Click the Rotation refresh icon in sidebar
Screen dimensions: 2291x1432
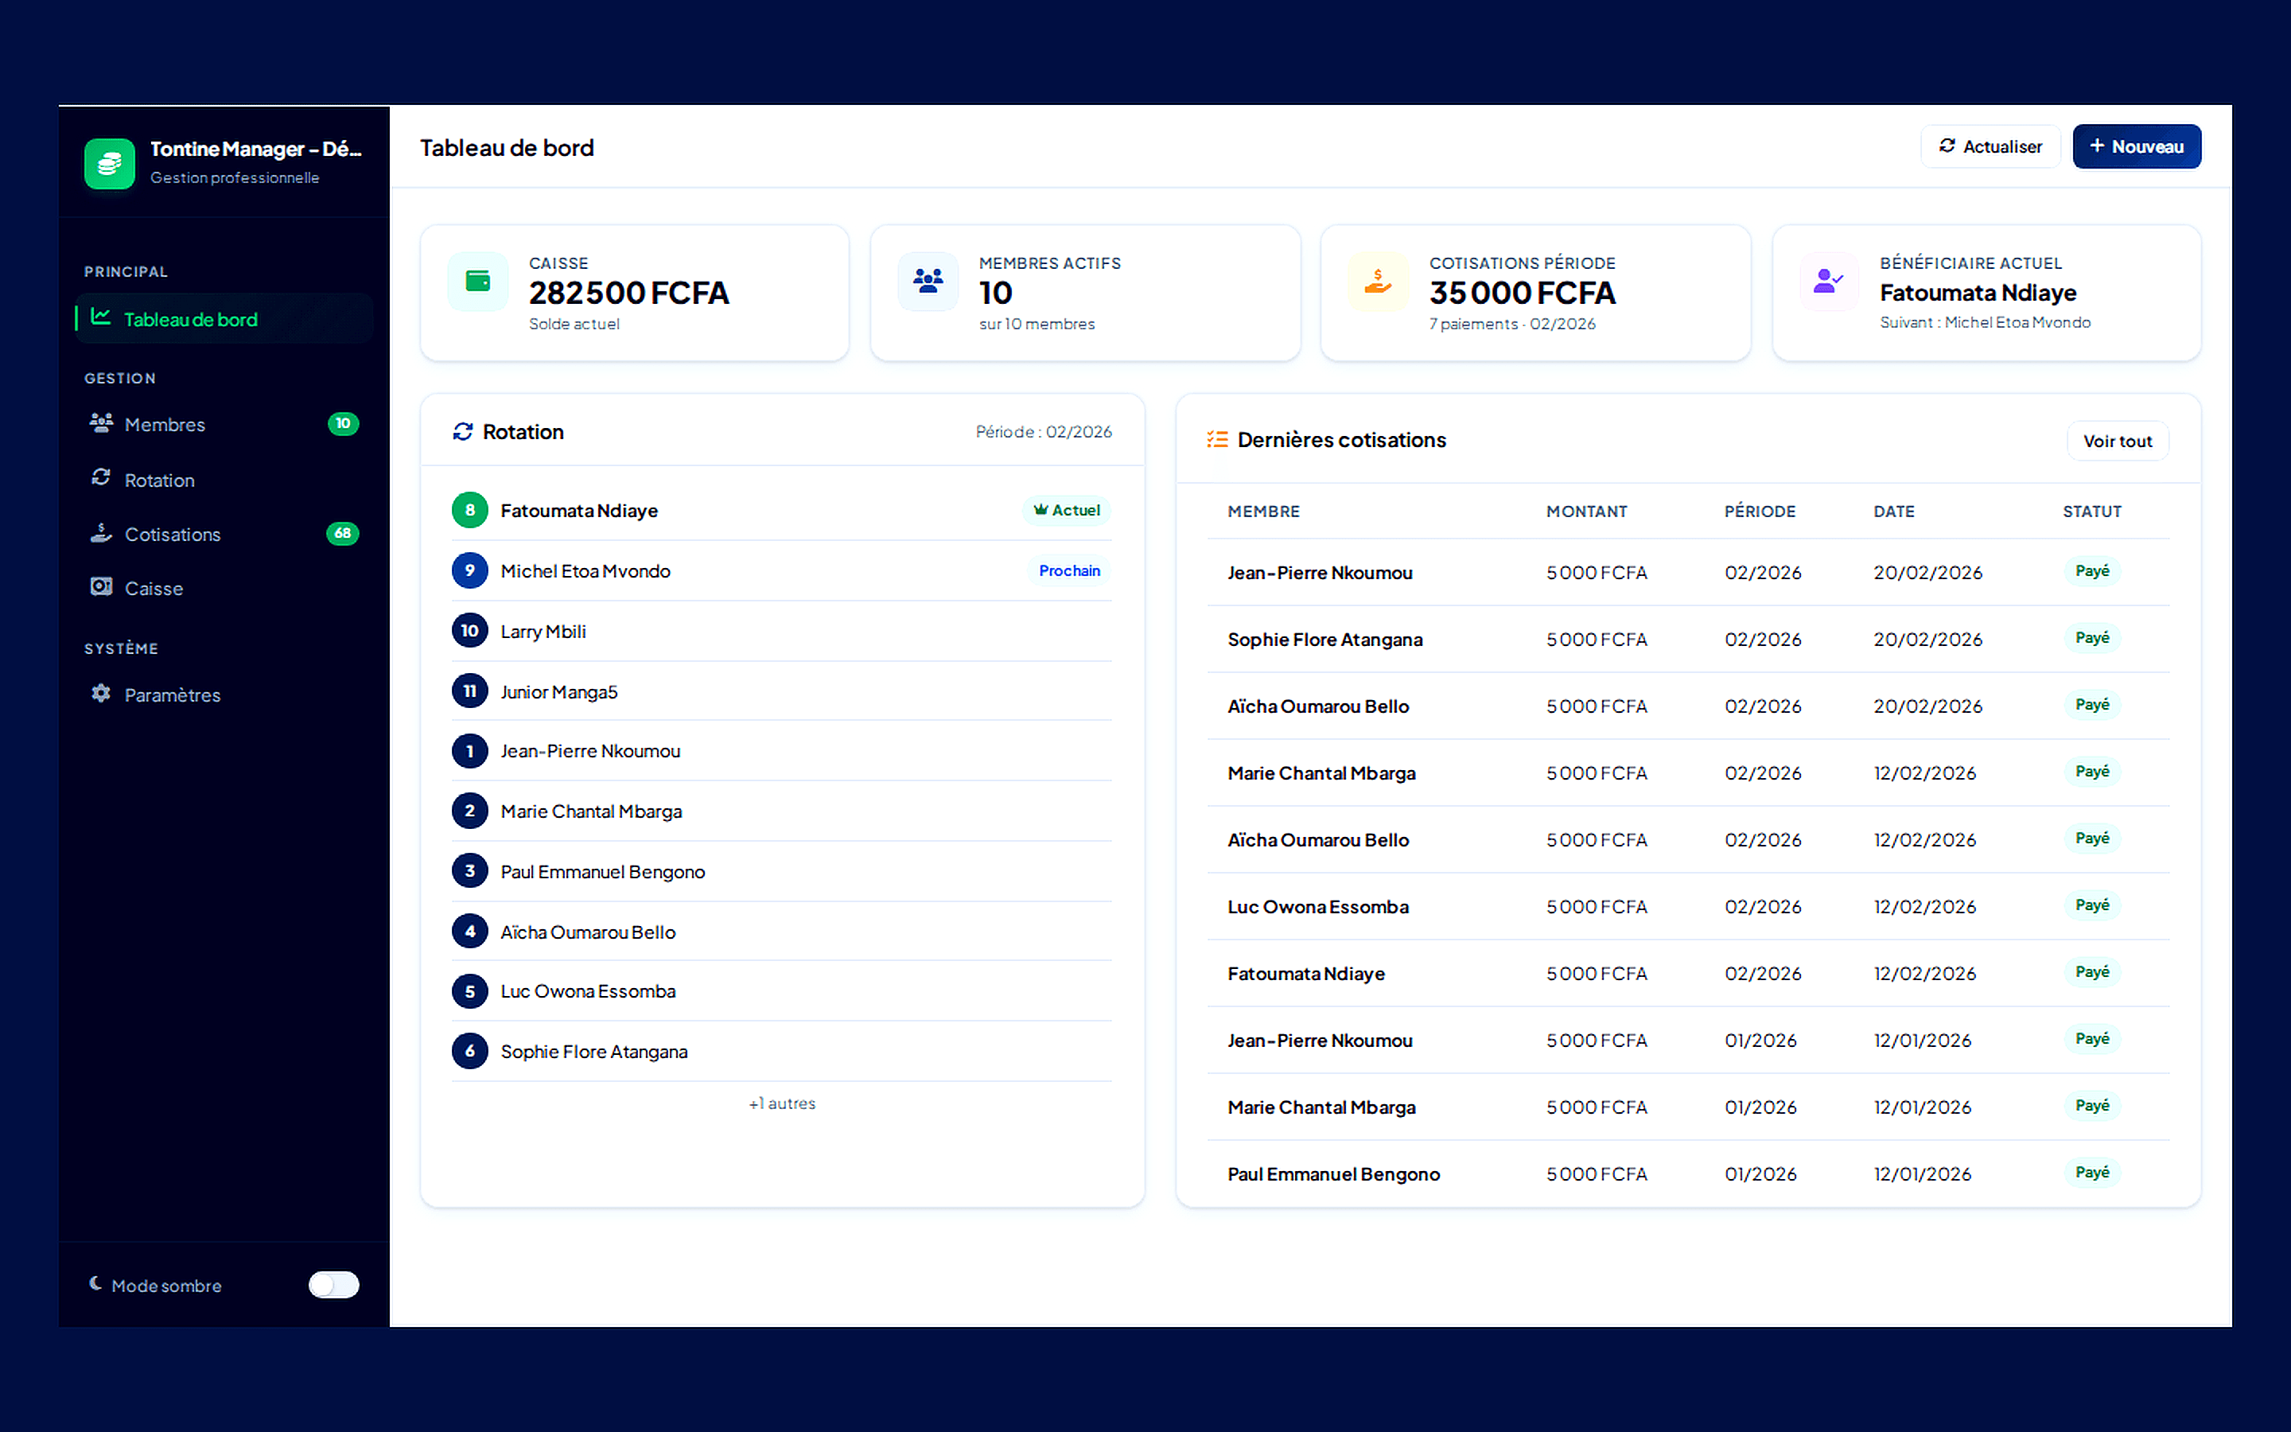coord(100,478)
